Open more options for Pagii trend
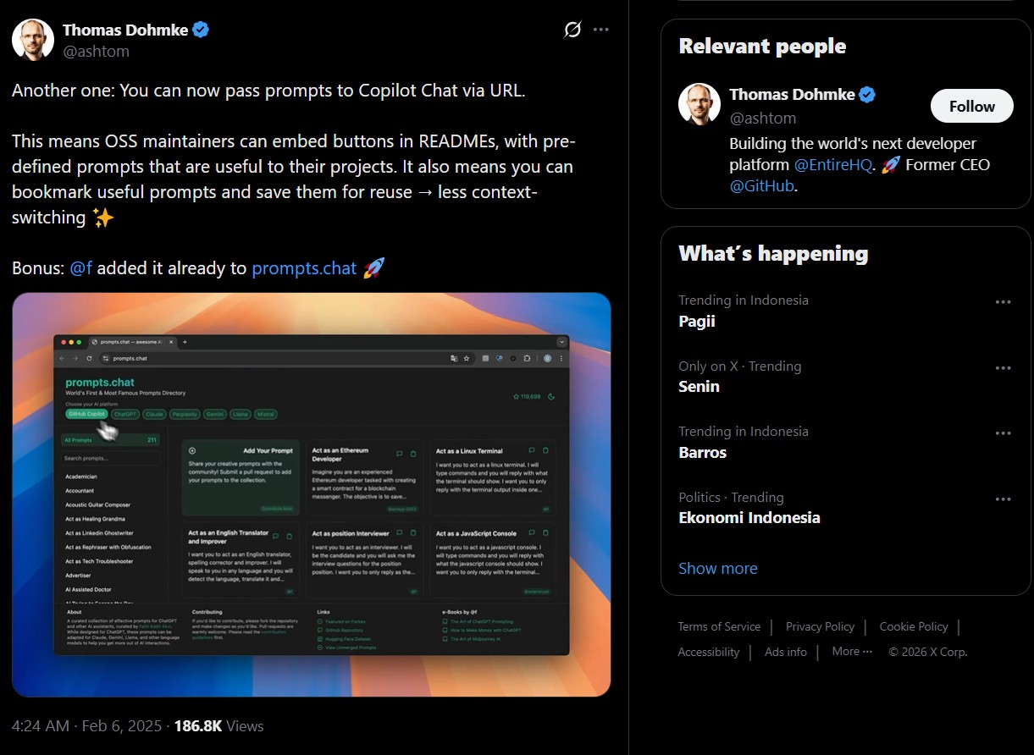 (x=1004, y=302)
